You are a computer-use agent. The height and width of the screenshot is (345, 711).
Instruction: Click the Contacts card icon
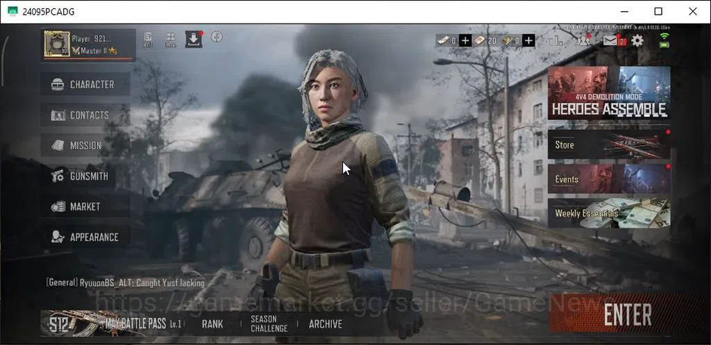tap(58, 115)
